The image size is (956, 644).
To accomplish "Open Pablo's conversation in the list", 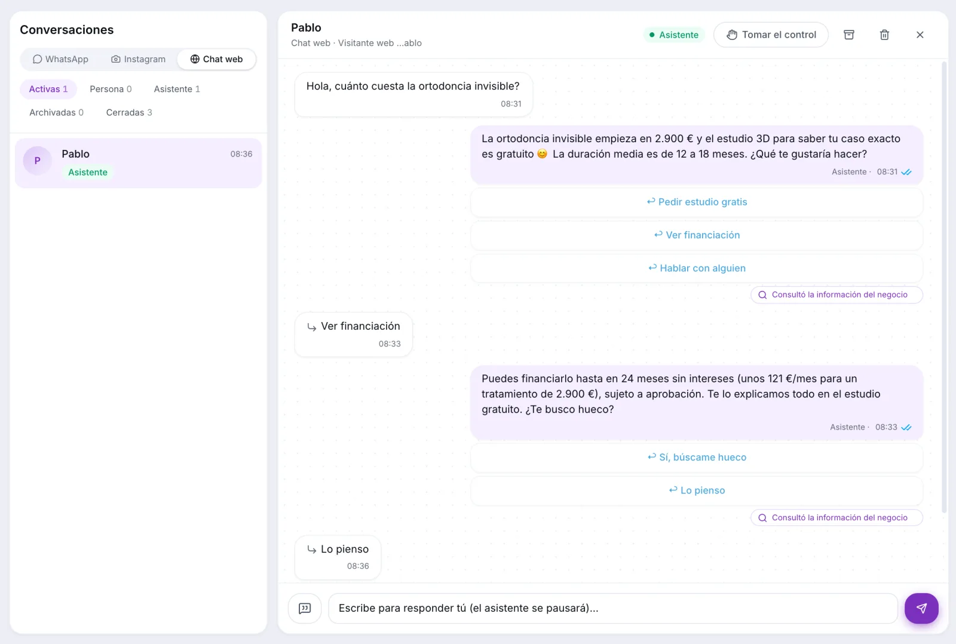I will click(138, 163).
